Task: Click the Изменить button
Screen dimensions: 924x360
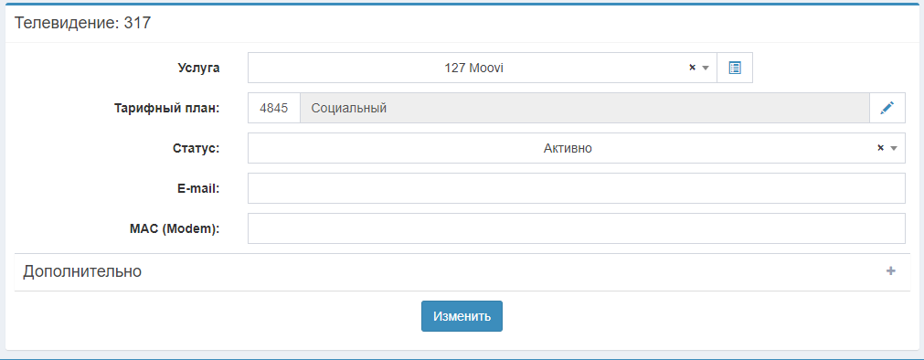Action: click(462, 316)
